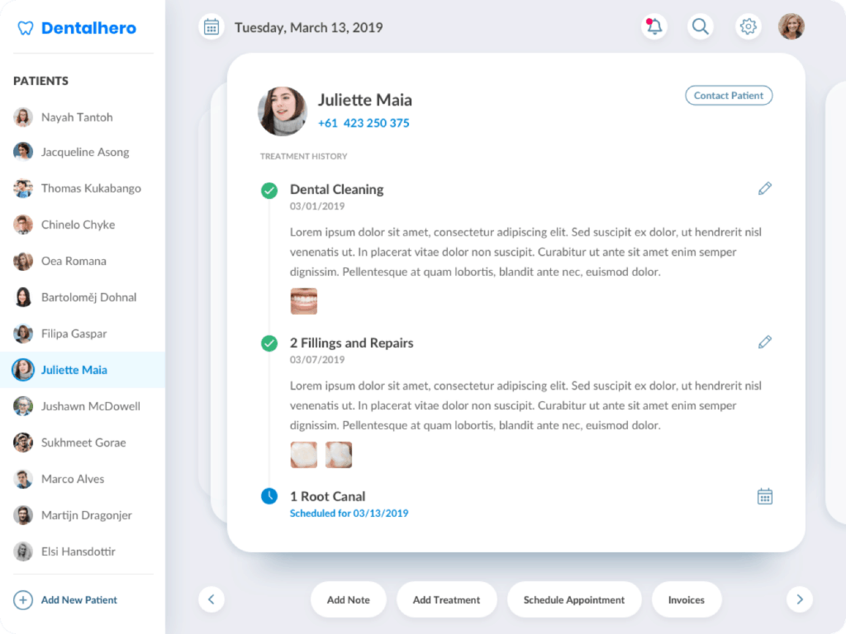
Task: Select Nayah Tantoh in the patient list
Action: tap(76, 117)
